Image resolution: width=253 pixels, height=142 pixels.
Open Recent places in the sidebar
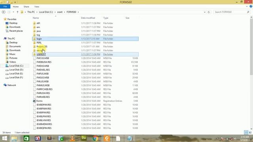16,31
